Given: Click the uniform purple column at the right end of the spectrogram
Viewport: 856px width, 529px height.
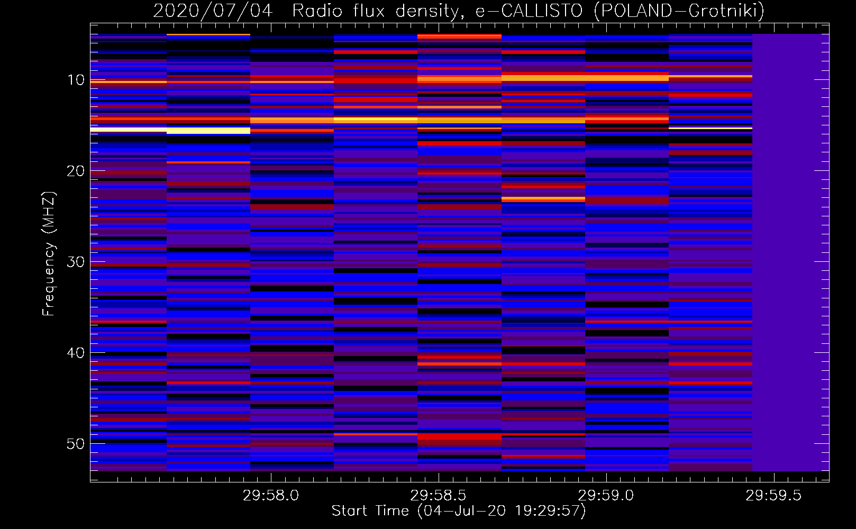Looking at the screenshot, I should click(x=790, y=252).
